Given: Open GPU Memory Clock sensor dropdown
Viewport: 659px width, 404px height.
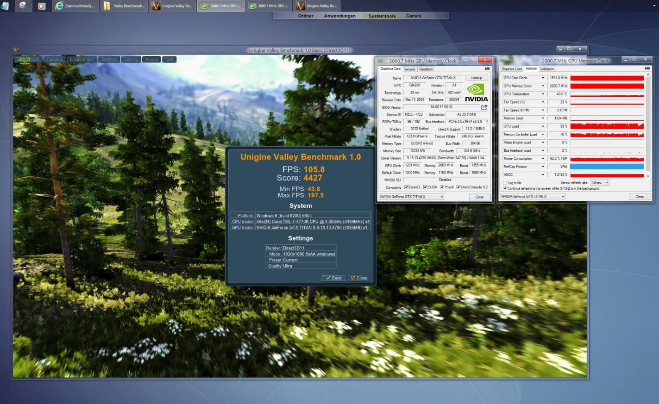Looking at the screenshot, I should pyautogui.click(x=543, y=86).
